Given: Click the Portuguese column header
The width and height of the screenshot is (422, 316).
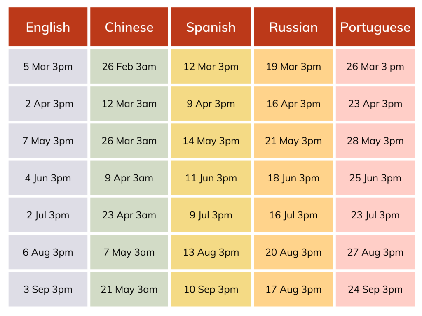Looking at the screenshot, I should [x=375, y=27].
